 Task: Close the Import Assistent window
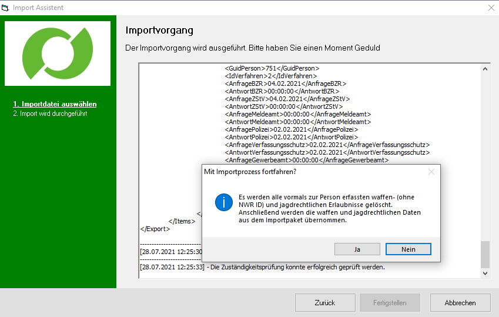point(491,8)
